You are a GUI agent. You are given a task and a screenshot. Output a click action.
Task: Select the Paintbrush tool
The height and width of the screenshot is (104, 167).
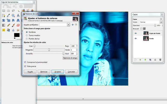tap(13, 25)
